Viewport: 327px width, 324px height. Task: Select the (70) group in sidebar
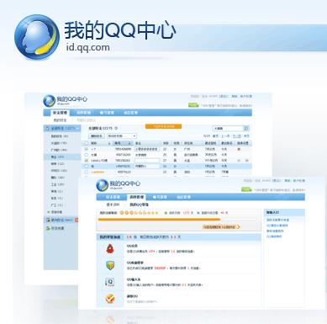(x=59, y=143)
